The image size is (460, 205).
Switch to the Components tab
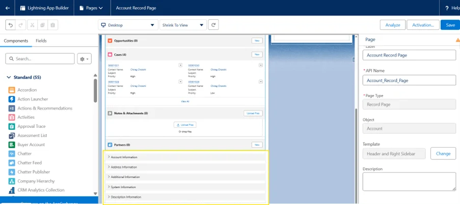(16, 41)
